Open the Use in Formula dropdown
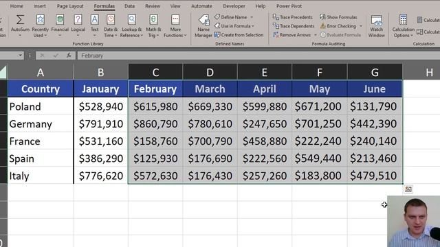 coord(234,26)
